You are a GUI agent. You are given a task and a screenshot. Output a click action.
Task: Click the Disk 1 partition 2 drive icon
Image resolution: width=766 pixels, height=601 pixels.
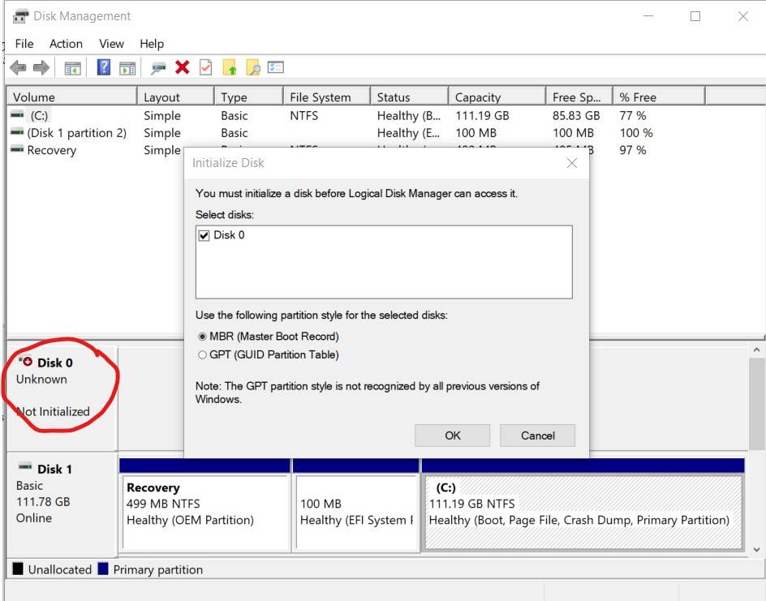pos(17,132)
